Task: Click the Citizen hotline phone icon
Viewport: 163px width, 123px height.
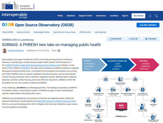Action: (x=88, y=116)
